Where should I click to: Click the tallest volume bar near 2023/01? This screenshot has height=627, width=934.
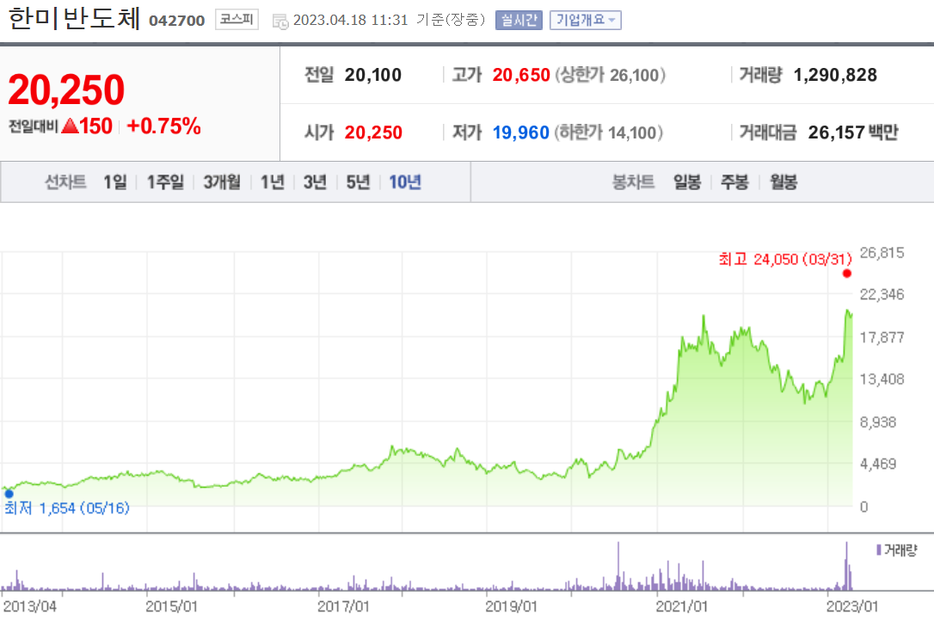(846, 566)
